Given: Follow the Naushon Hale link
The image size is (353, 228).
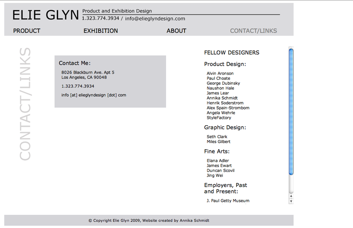Looking at the screenshot, I should [x=221, y=88].
